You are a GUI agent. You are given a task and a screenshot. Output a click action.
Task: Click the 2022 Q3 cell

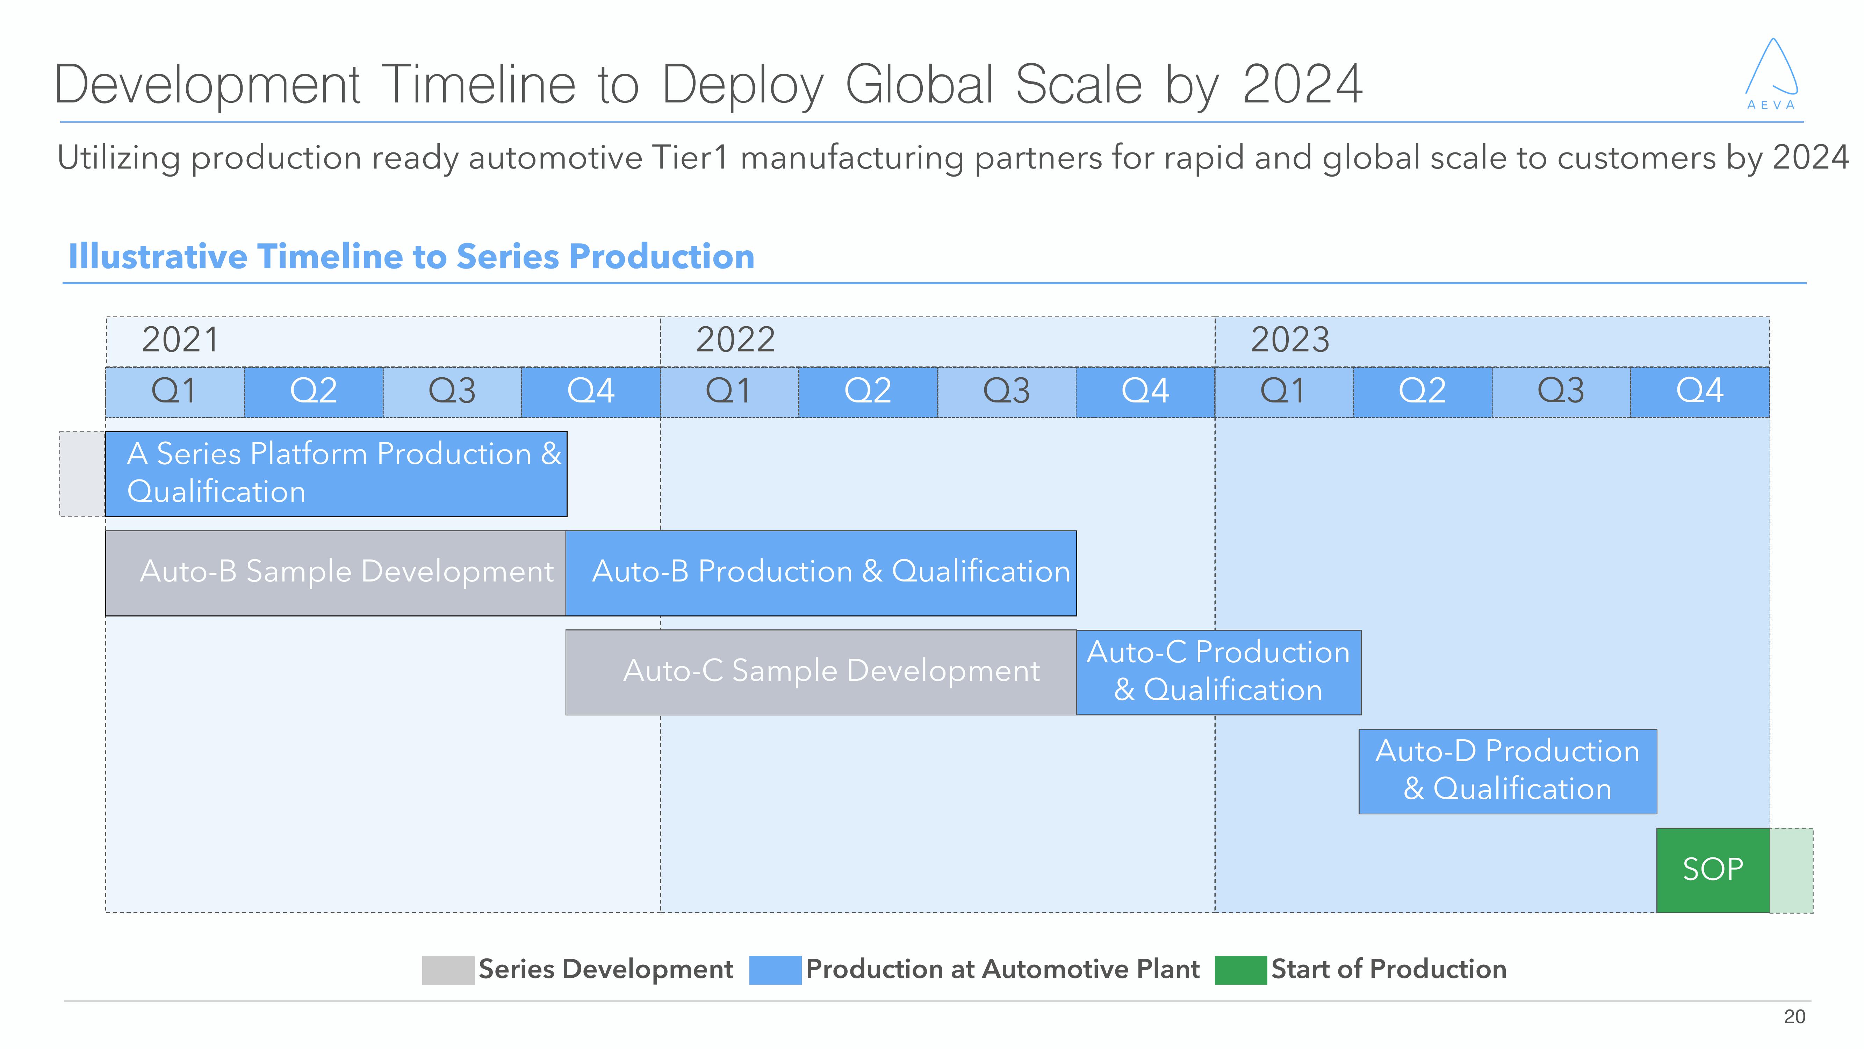coord(1007,392)
